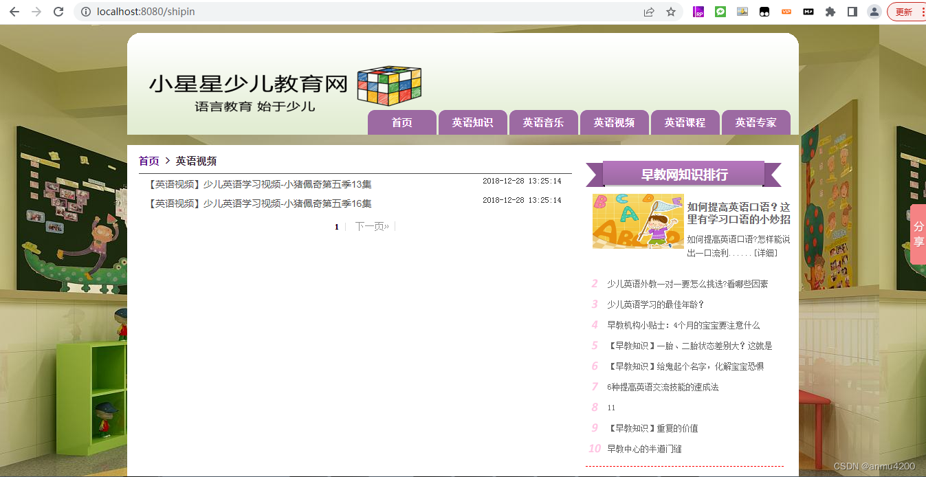
Task: Click the [详细] details link
Action: [x=766, y=253]
